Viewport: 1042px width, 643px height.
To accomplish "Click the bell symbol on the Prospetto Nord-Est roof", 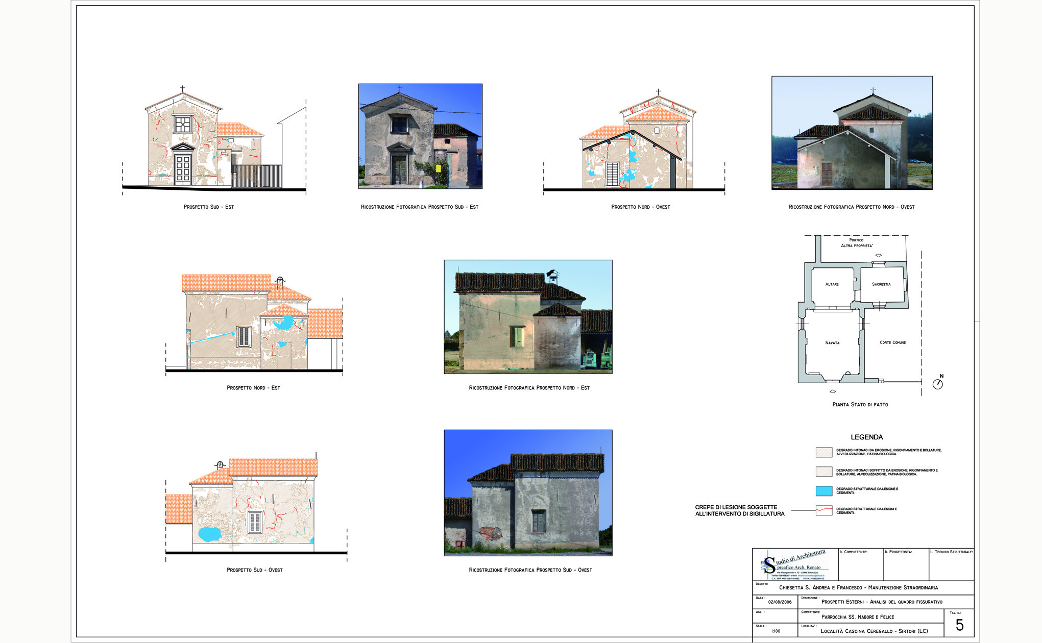I will [279, 280].
